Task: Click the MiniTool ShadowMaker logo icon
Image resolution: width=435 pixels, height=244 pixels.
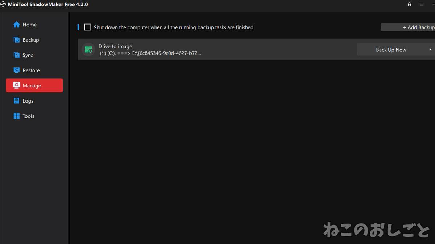Action: tap(3, 4)
